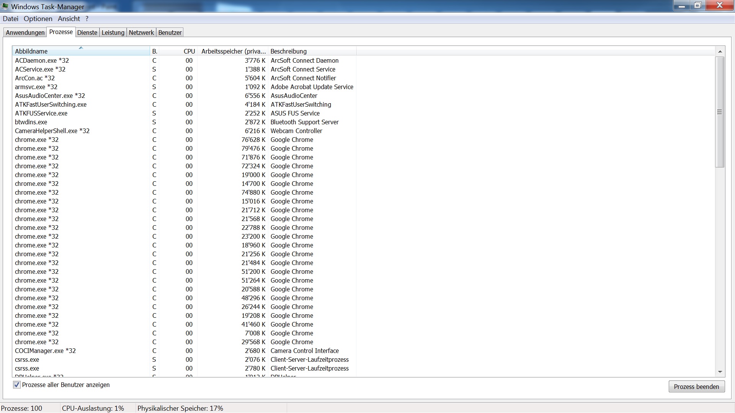The image size is (735, 413).
Task: Click the scrollbar down arrow
Action: 720,372
